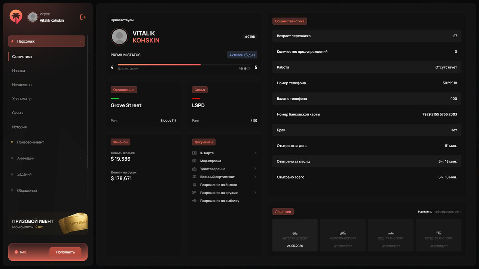The width and height of the screenshot is (479, 269).
Task: Click the briefcase icon for Разрешение на бизнес
Action: coord(194,185)
